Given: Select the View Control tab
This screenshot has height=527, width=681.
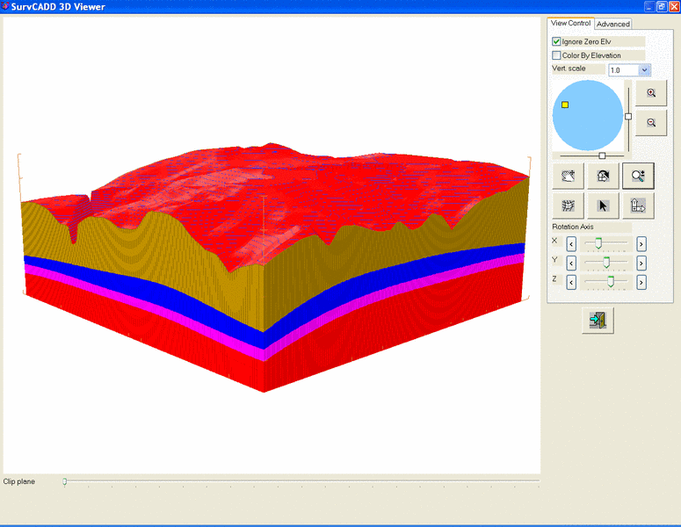Looking at the screenshot, I should [570, 23].
